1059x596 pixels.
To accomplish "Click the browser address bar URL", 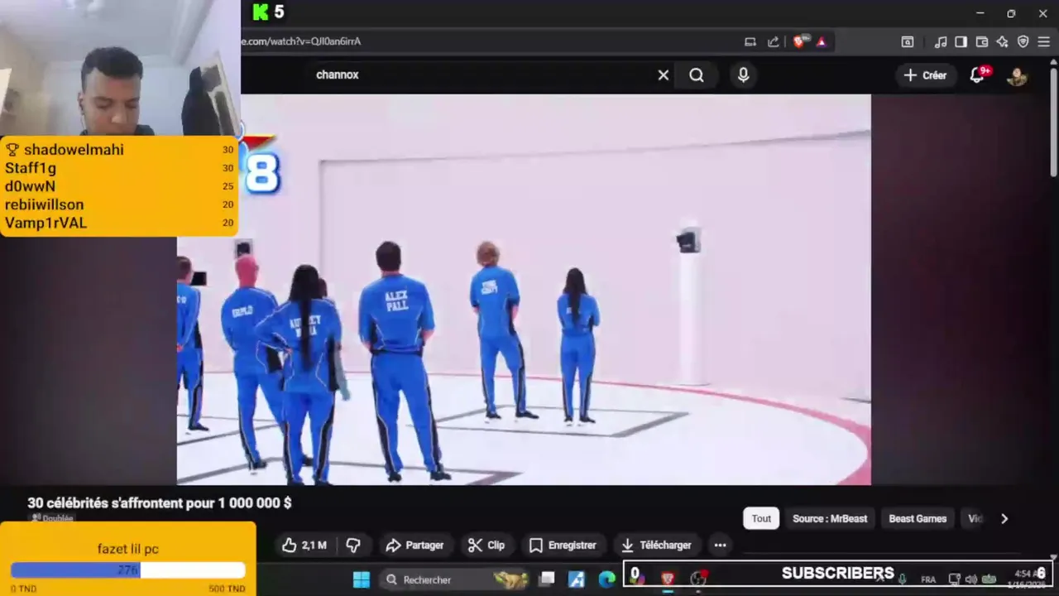I will [302, 41].
